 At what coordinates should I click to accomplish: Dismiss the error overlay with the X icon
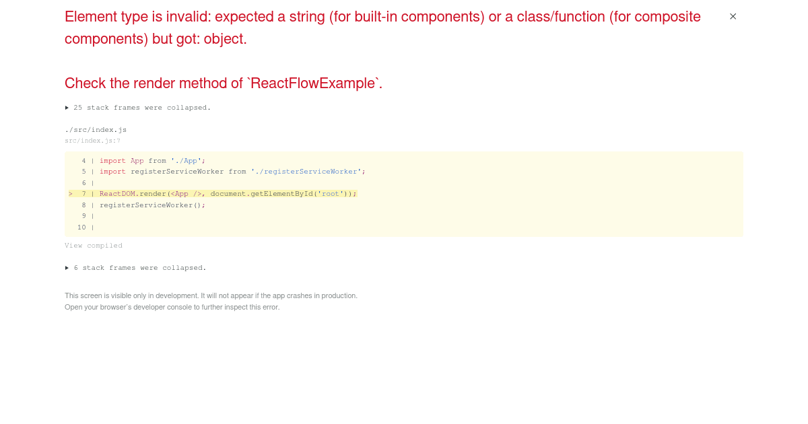pyautogui.click(x=733, y=16)
